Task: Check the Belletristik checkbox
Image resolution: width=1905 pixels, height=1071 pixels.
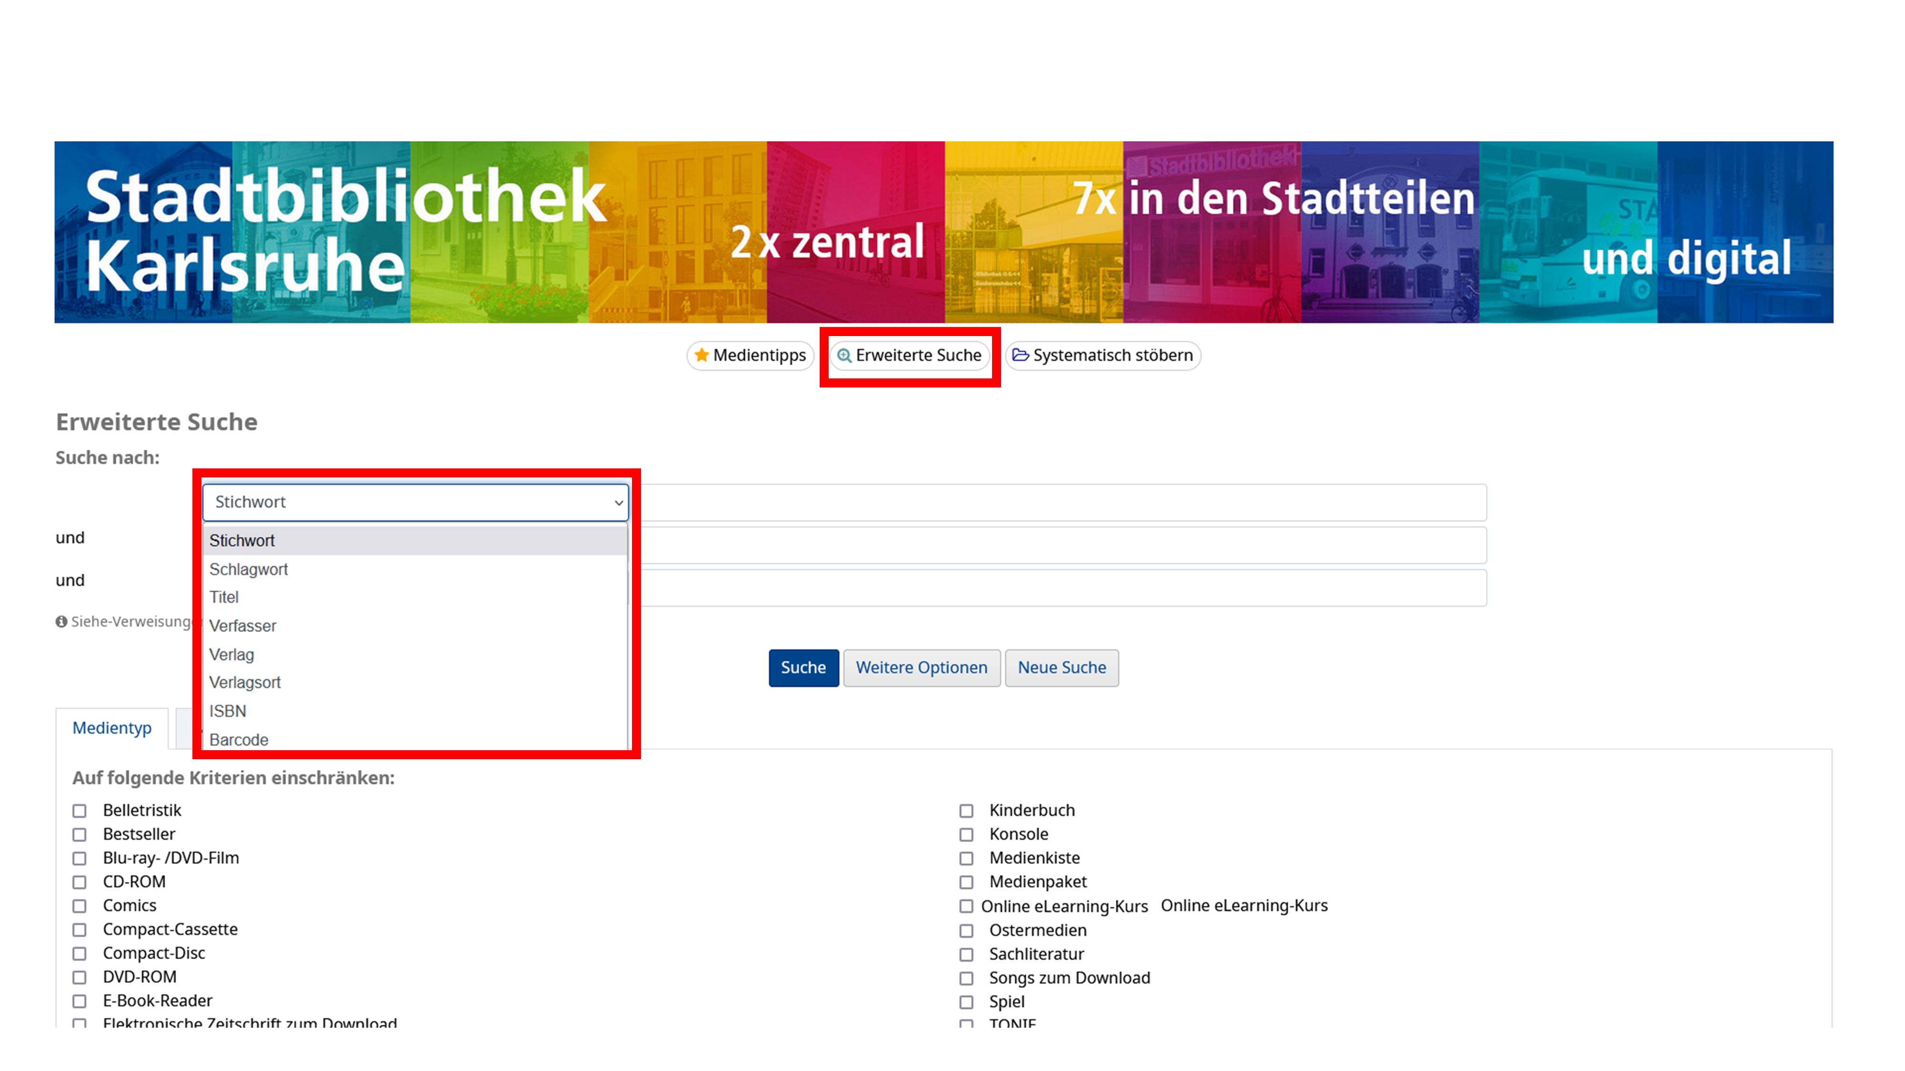Action: [79, 811]
